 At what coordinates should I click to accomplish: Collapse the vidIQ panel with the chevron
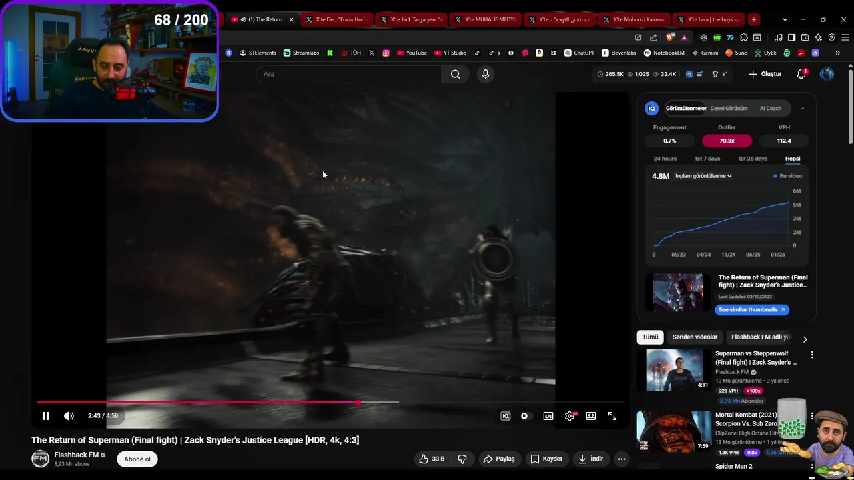[803, 108]
